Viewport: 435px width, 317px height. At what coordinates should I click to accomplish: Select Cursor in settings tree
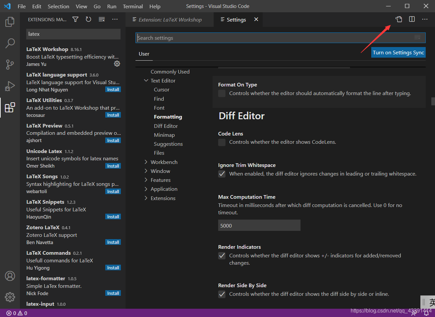[162, 90]
